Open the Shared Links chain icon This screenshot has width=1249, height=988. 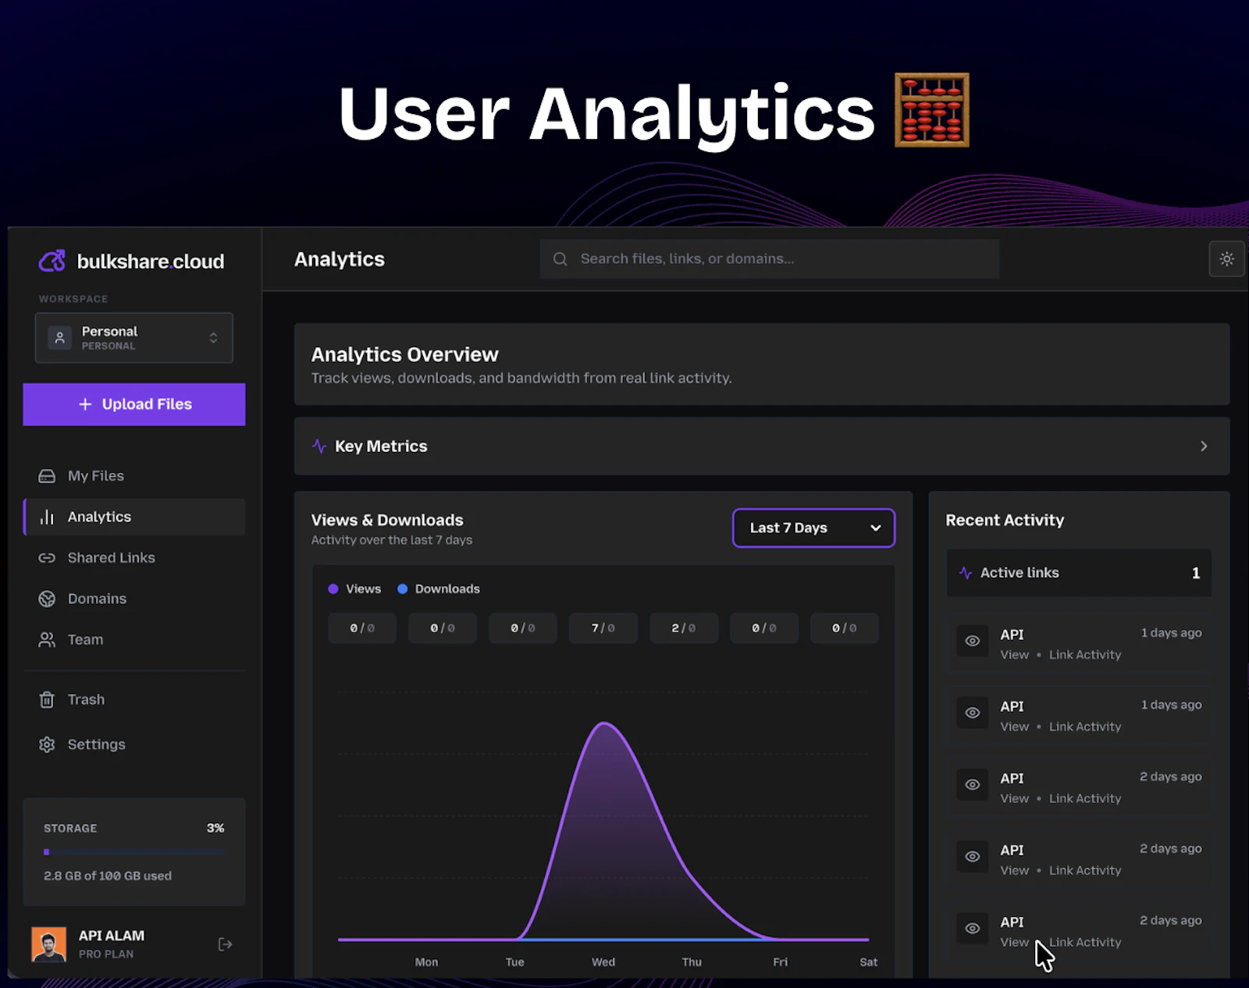48,557
